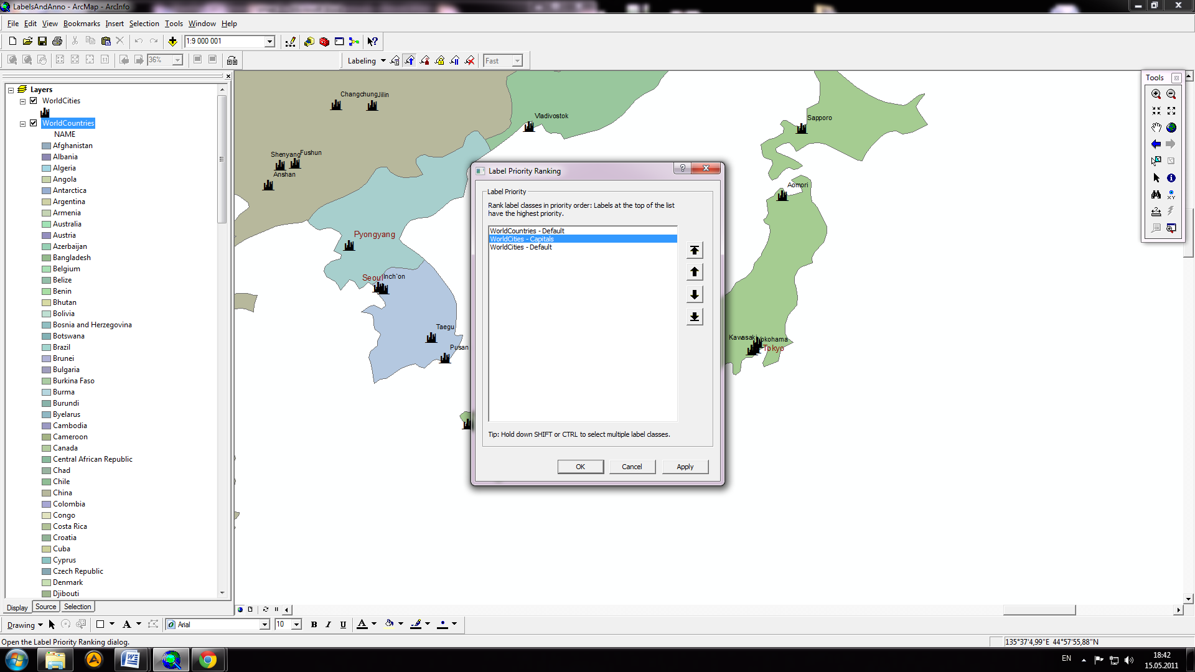The width and height of the screenshot is (1195, 672).
Task: Select the Zoom In tool in Tools palette
Action: (x=1156, y=94)
